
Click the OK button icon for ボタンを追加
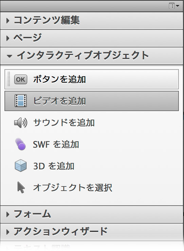coord(20,79)
